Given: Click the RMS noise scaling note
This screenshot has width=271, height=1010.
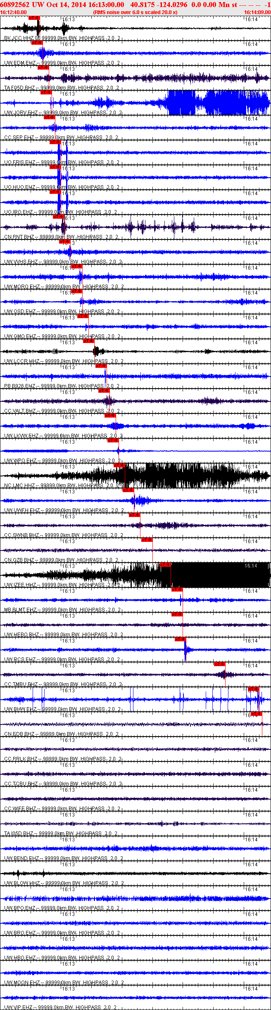Looking at the screenshot, I should click(135, 12).
